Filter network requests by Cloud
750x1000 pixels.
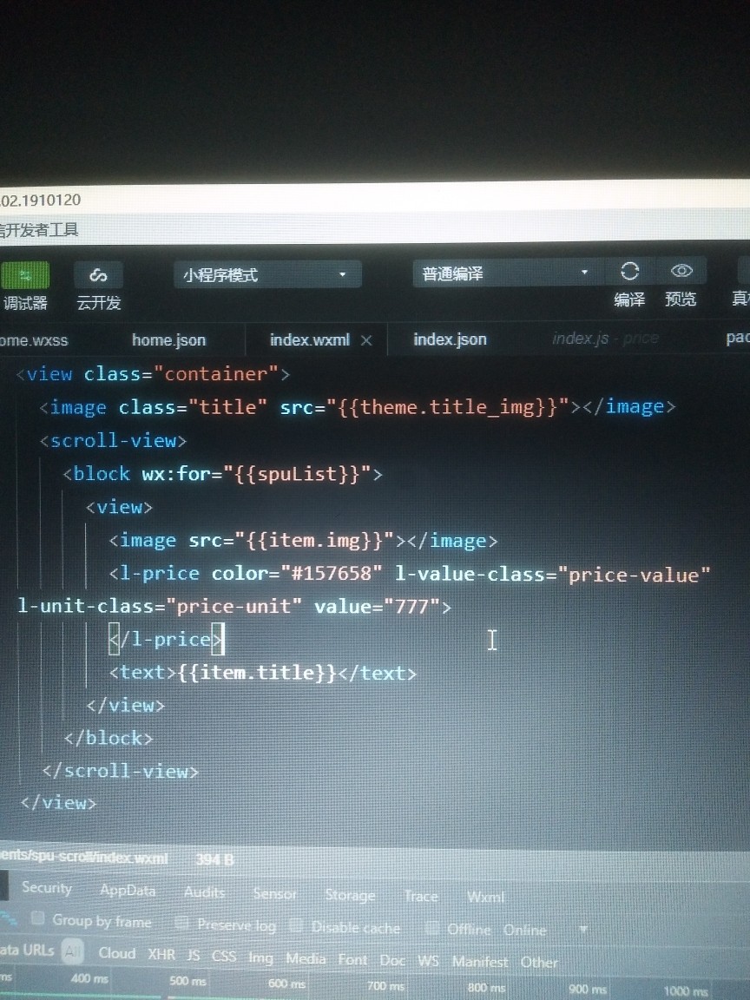[x=116, y=953]
